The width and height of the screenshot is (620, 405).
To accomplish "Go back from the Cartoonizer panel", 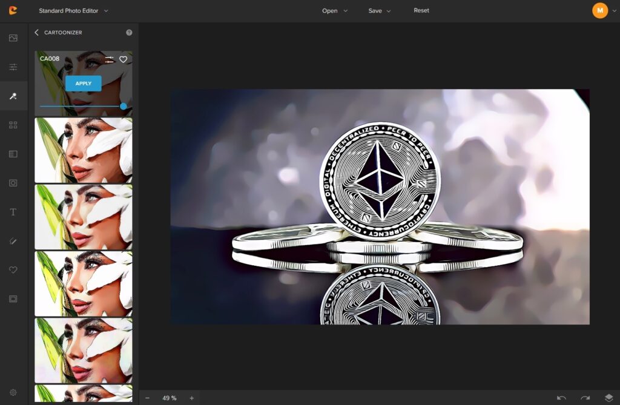I will (36, 33).
